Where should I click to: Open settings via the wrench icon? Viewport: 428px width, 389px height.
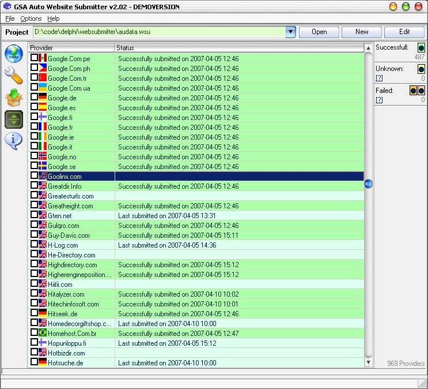coord(13,75)
